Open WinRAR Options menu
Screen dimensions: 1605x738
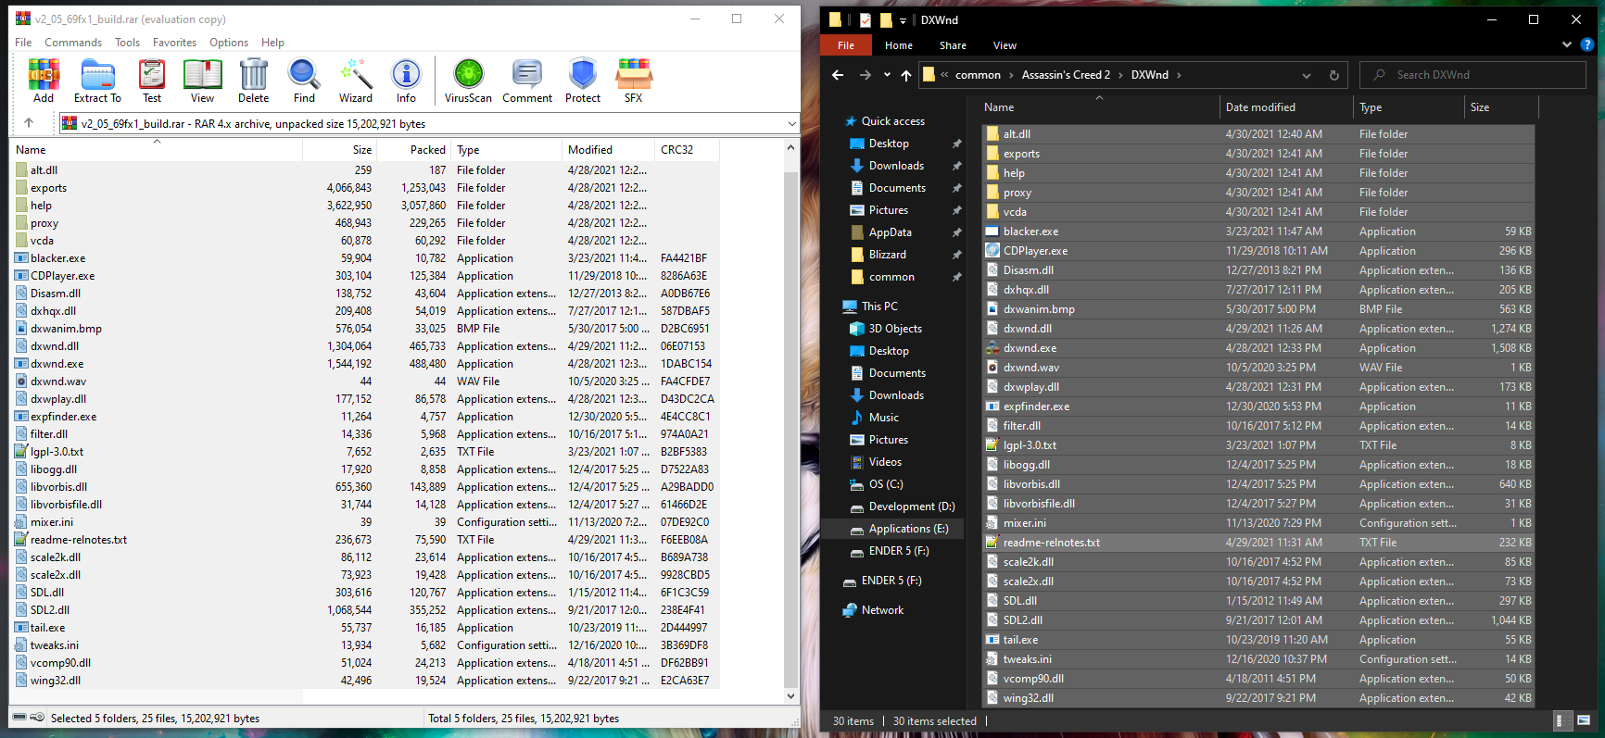[229, 43]
